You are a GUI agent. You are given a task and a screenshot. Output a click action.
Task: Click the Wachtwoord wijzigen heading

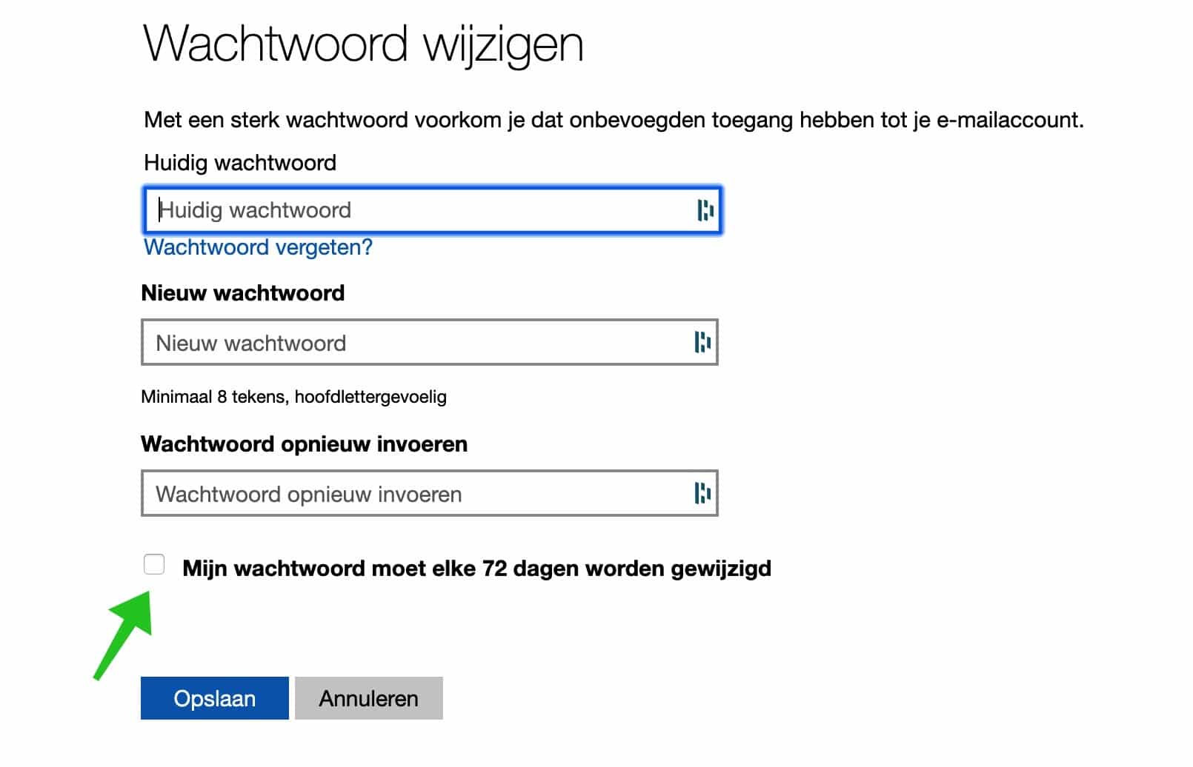(364, 44)
